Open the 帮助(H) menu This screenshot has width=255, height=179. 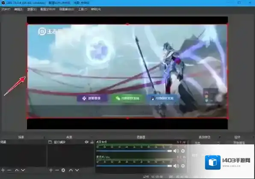point(96,9)
